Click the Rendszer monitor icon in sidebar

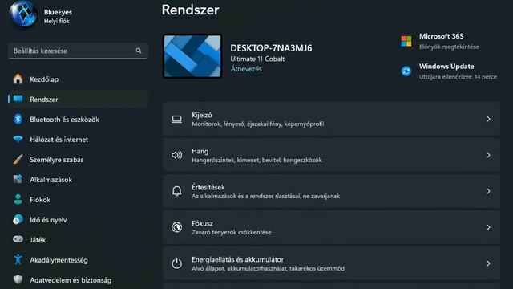click(18, 99)
